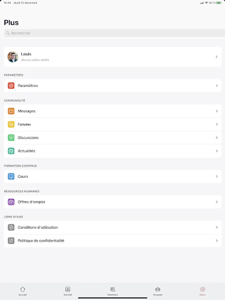Expand the chevron on Louis profile row
225x300 pixels.
[x=217, y=57]
